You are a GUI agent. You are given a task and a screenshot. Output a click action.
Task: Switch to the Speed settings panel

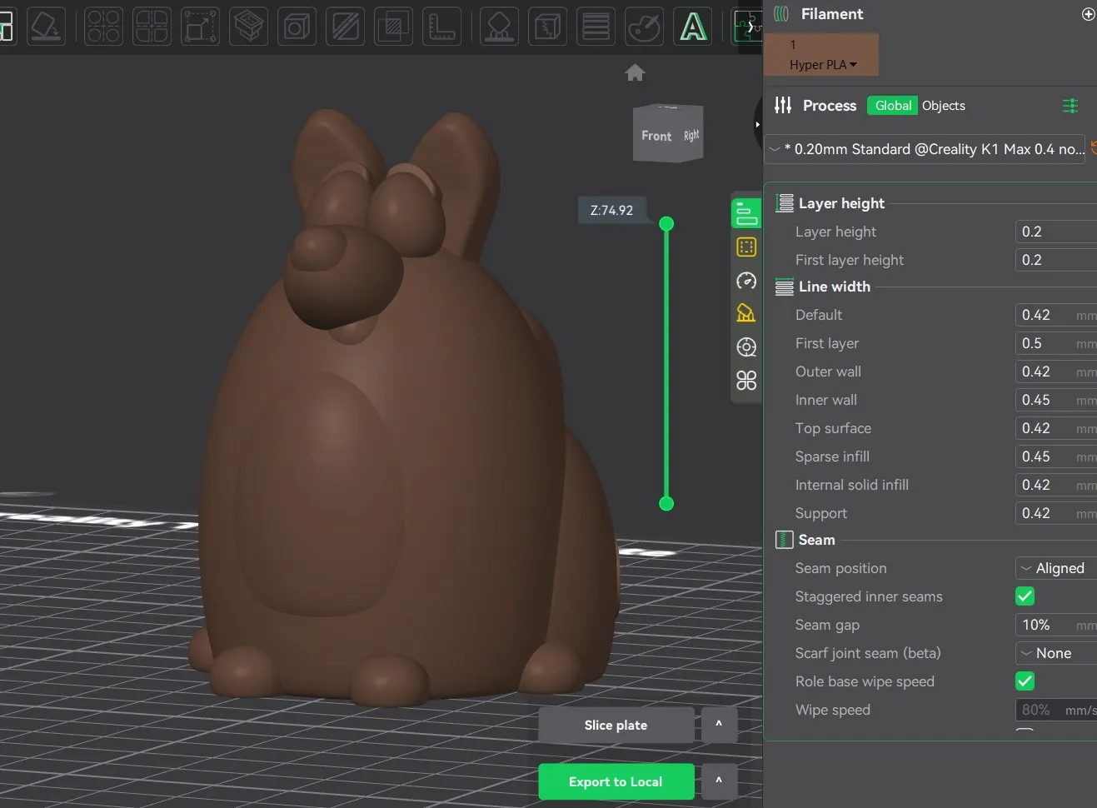tap(746, 281)
